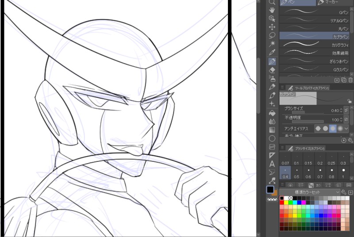Open the Approximate Color palette tab
The image size is (354, 237).
(338, 185)
